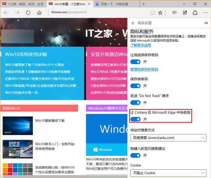This screenshot has width=211, height=178.
Task: Click Windows10简体中文正 purple header
Action: pos(107,108)
